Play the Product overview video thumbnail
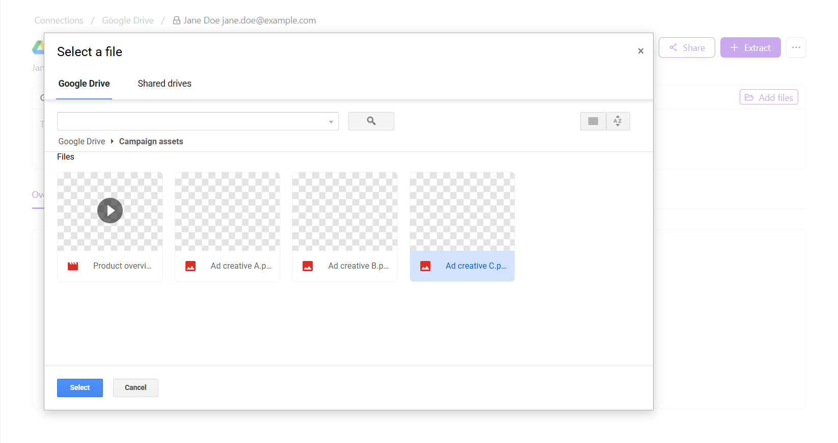The height and width of the screenshot is (443, 838). pyautogui.click(x=110, y=211)
